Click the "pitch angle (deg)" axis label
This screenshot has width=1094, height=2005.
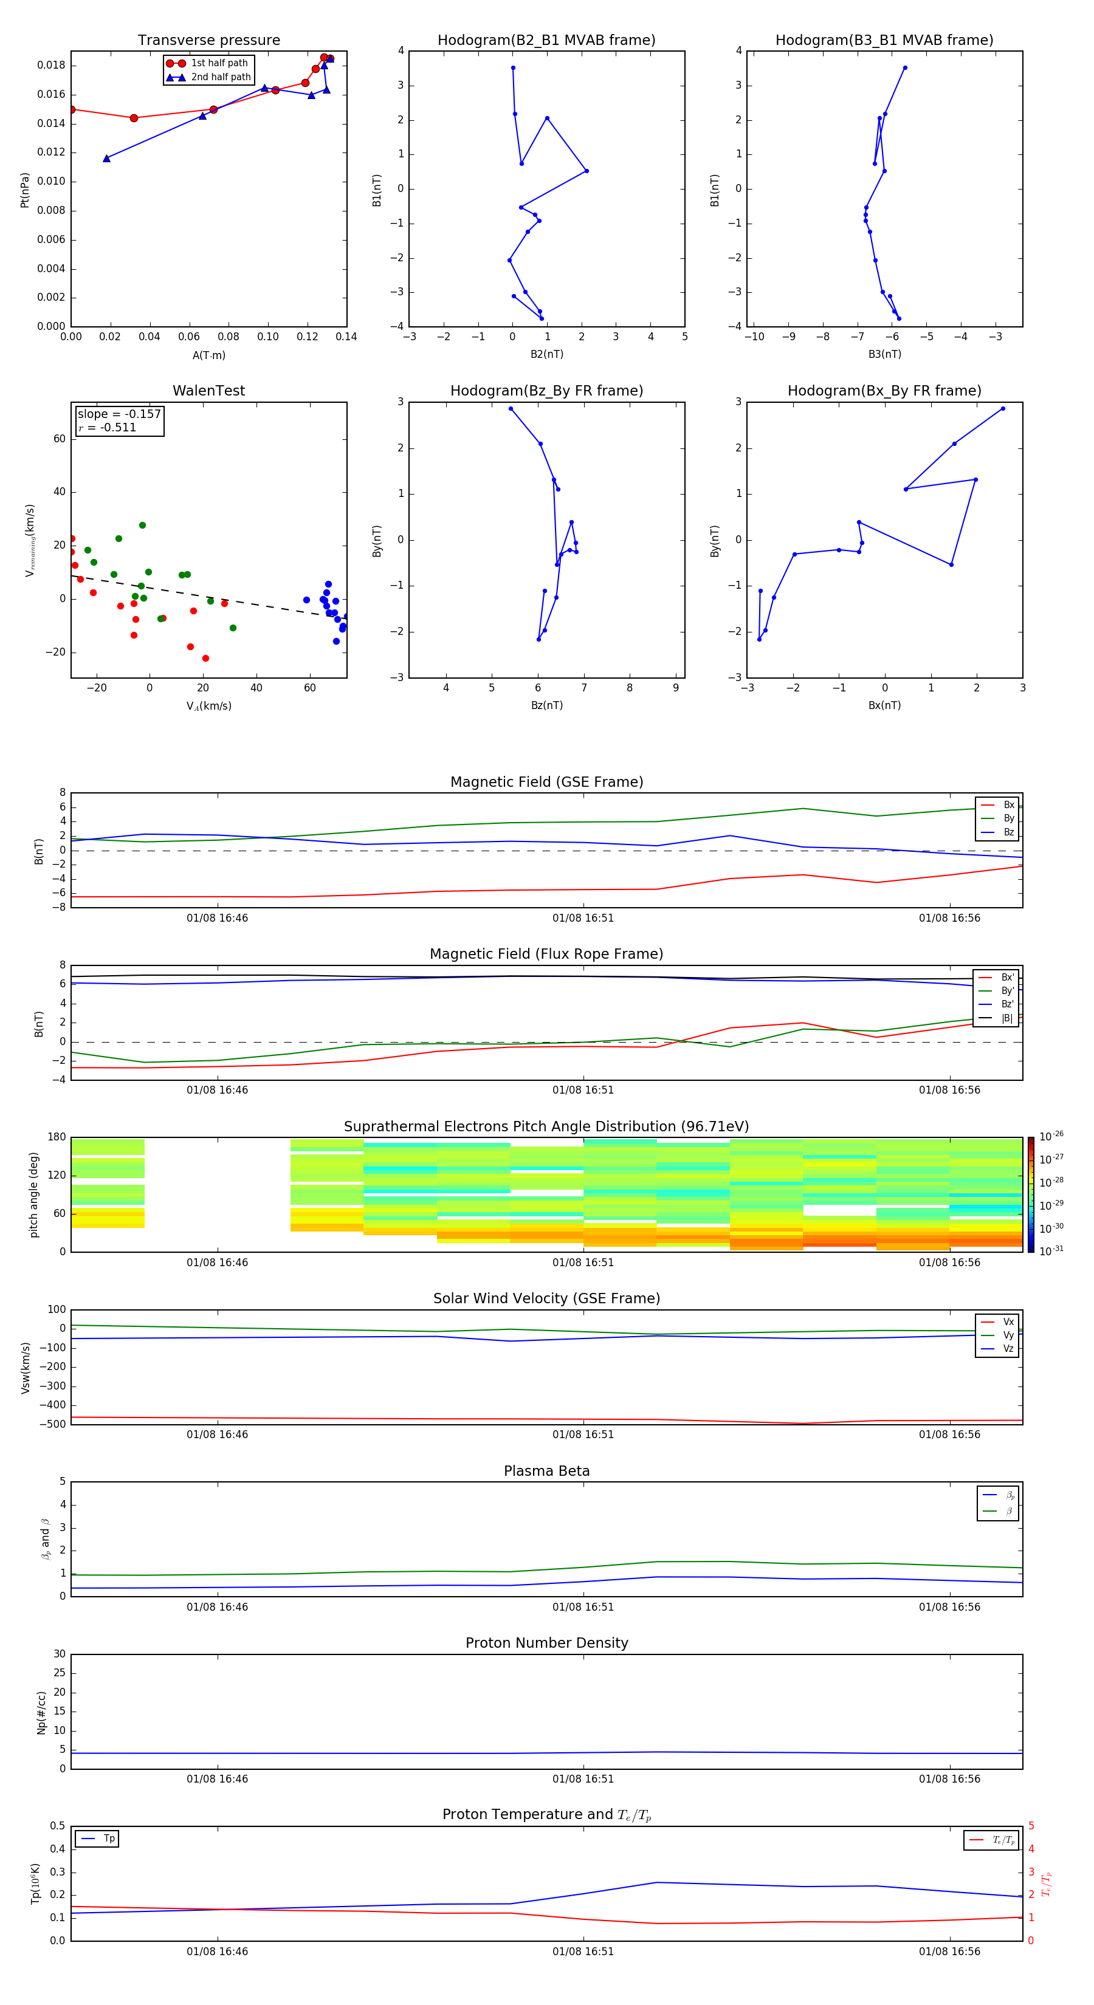33,1194
